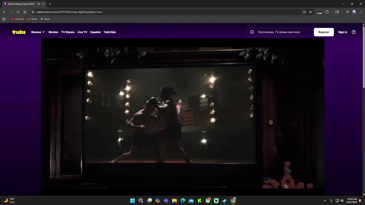The height and width of the screenshot is (205, 365).
Task: Click the microphone tray icon
Action: point(331,201)
